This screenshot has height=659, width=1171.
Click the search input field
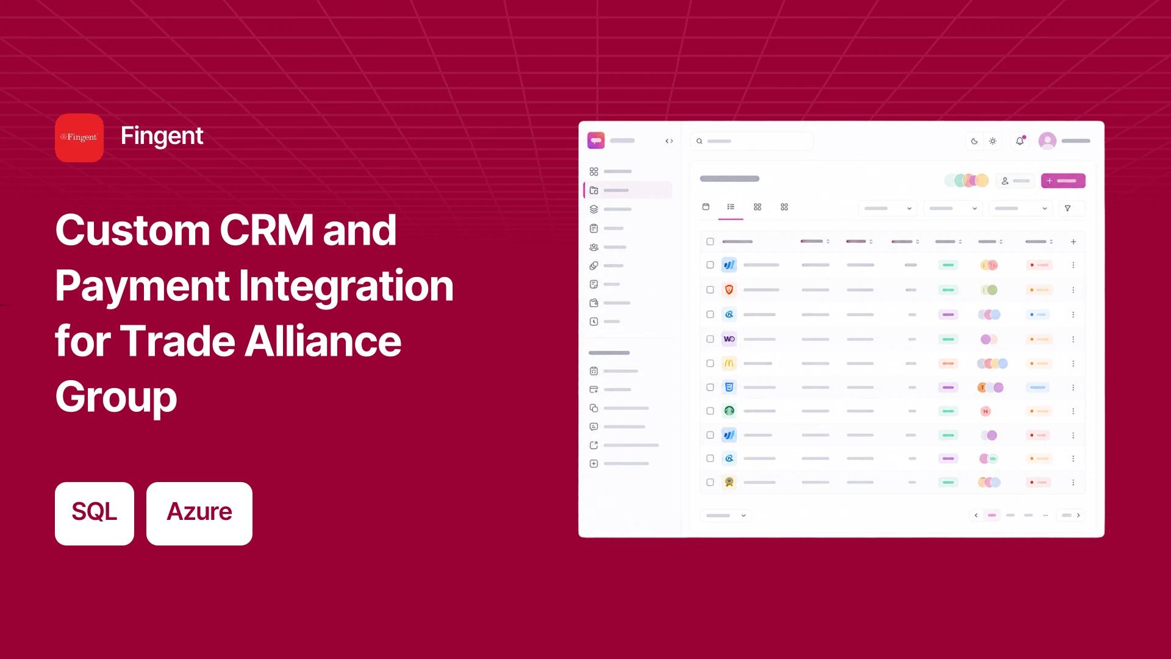752,141
